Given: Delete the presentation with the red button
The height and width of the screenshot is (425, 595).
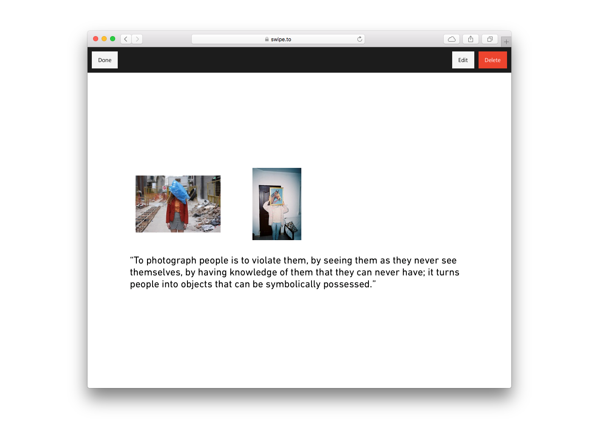Looking at the screenshot, I should 493,60.
